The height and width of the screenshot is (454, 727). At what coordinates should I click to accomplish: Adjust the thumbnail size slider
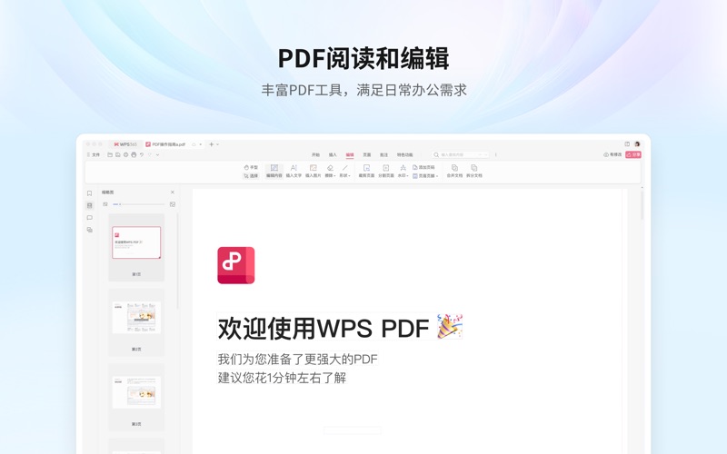pos(139,204)
